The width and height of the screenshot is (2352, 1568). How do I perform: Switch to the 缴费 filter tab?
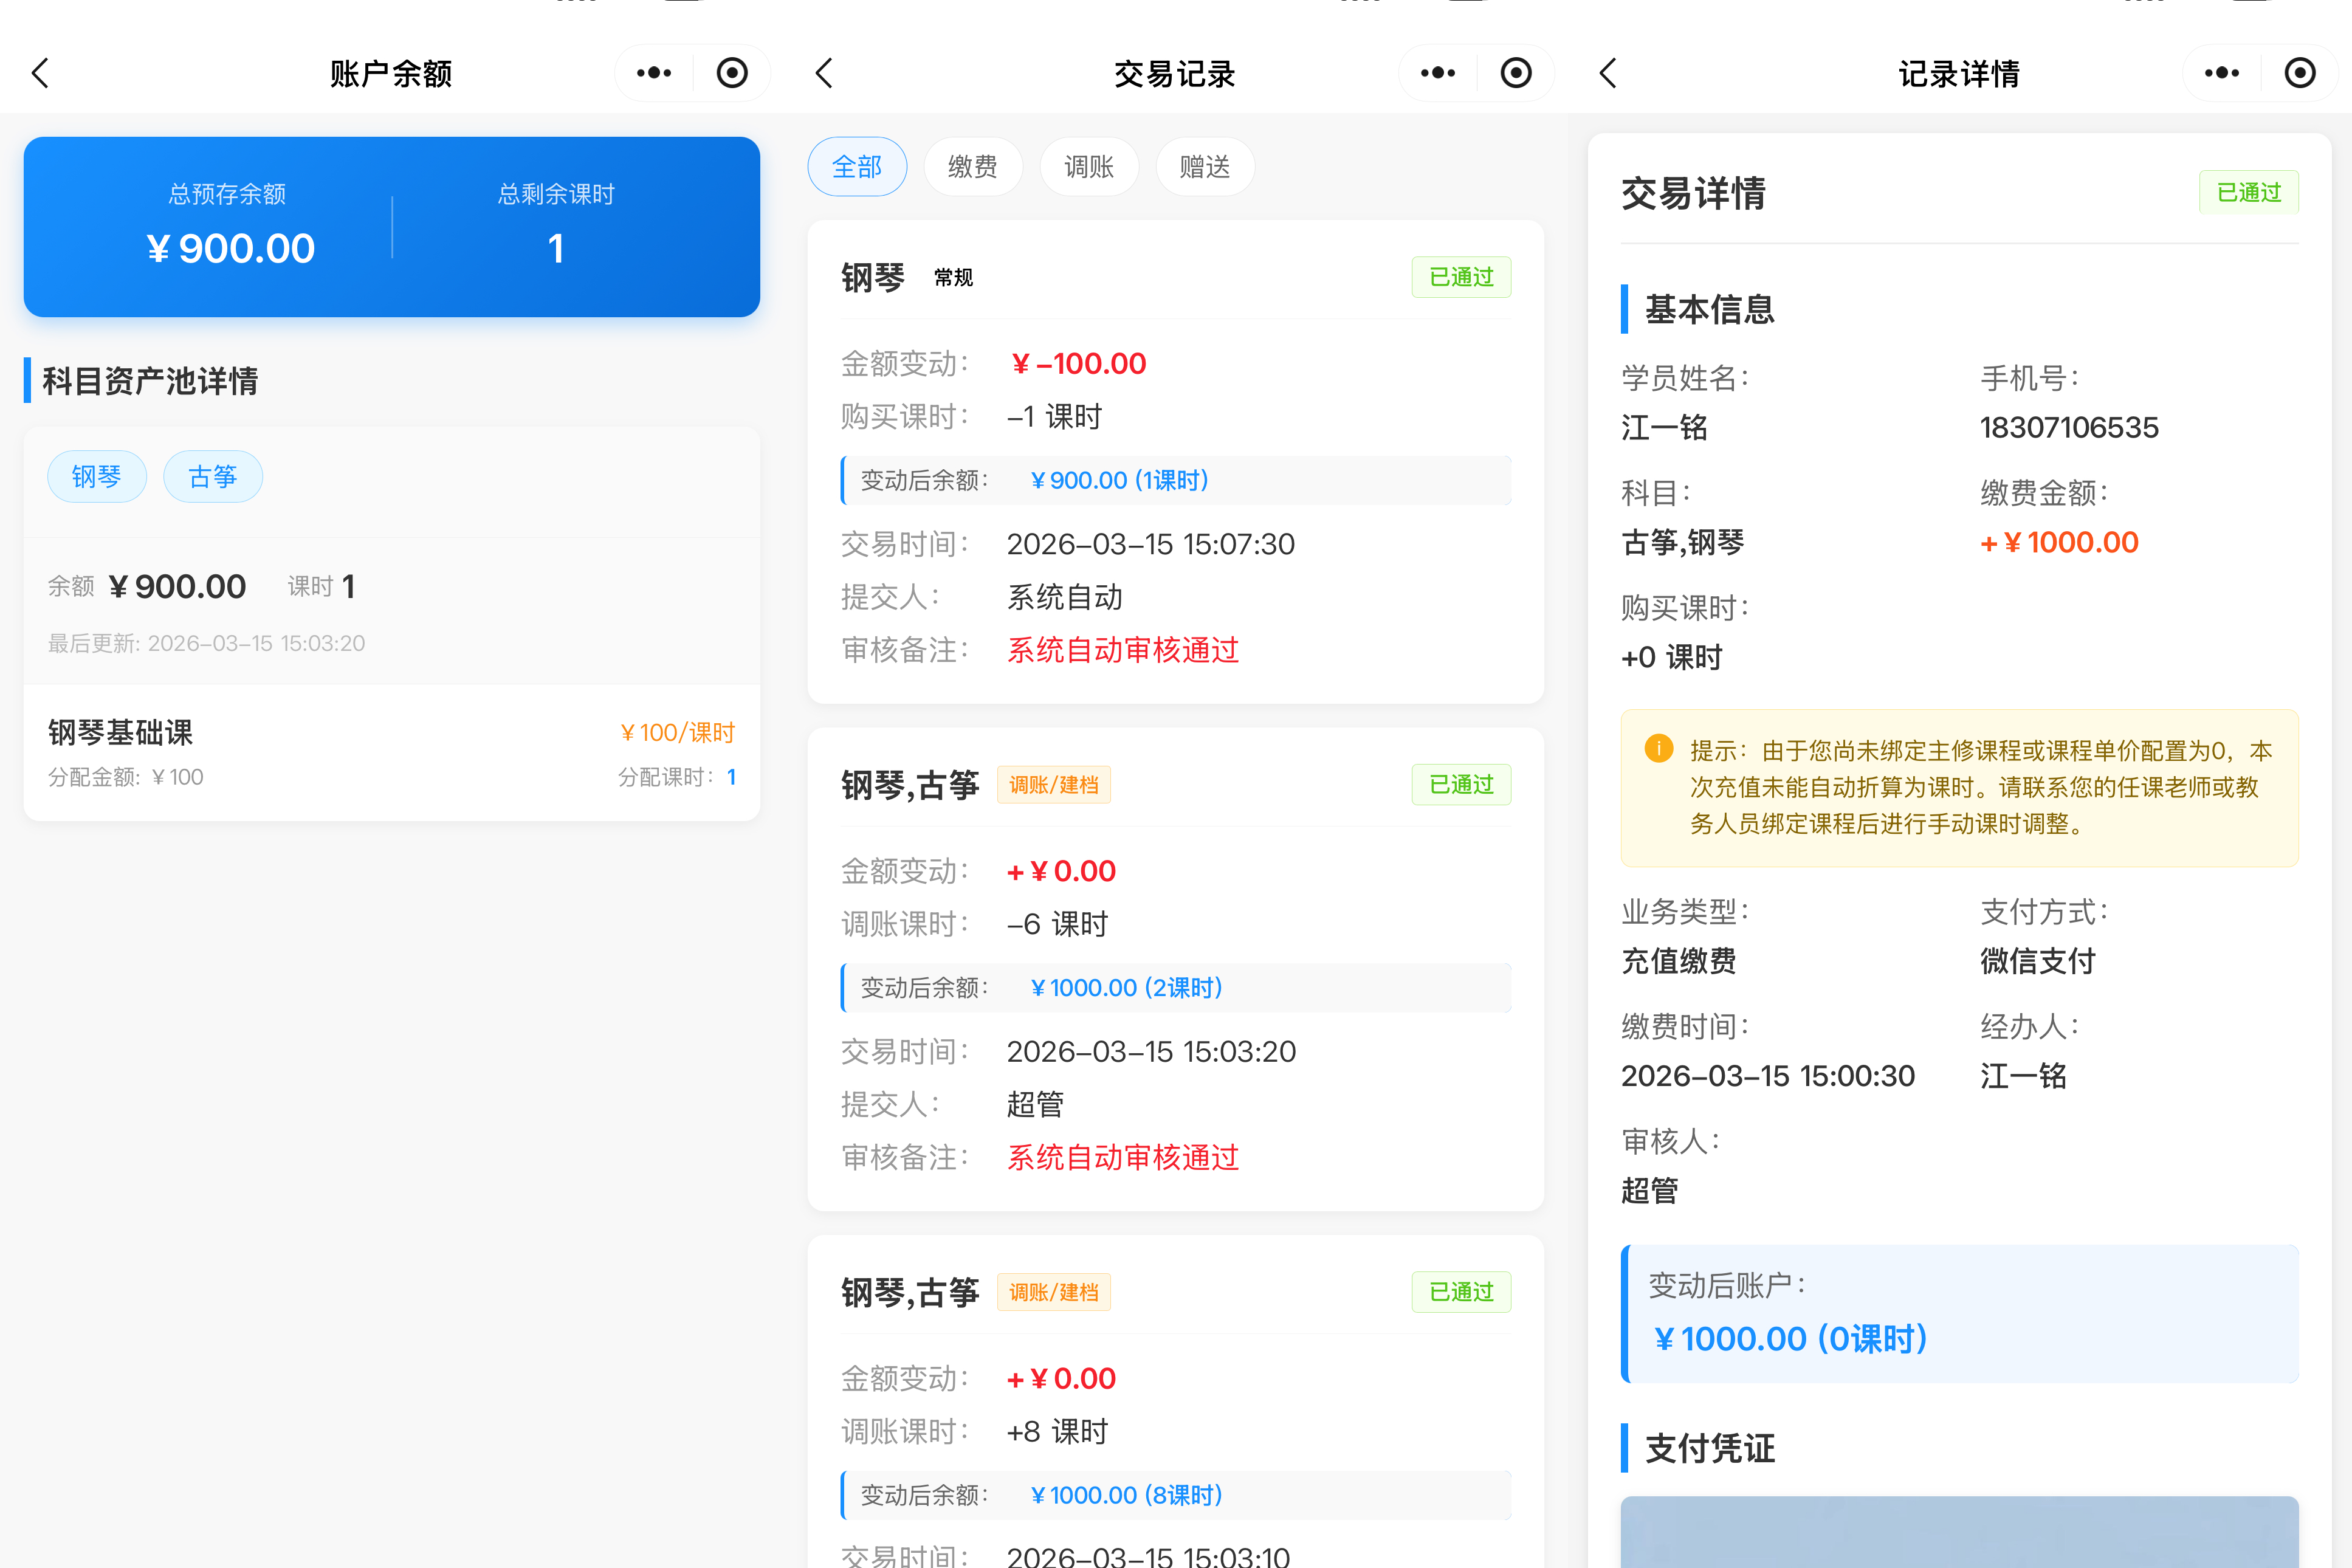point(973,167)
